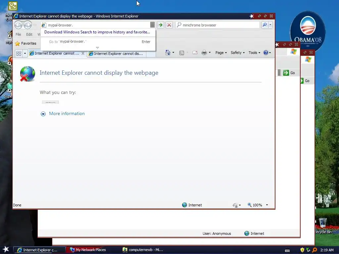Open the security status dropdown arrow
The height and width of the screenshot is (254, 339).
point(240,205)
